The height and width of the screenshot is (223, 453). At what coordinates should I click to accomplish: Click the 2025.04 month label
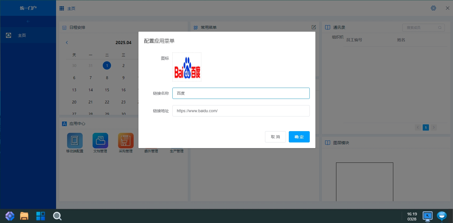123,43
